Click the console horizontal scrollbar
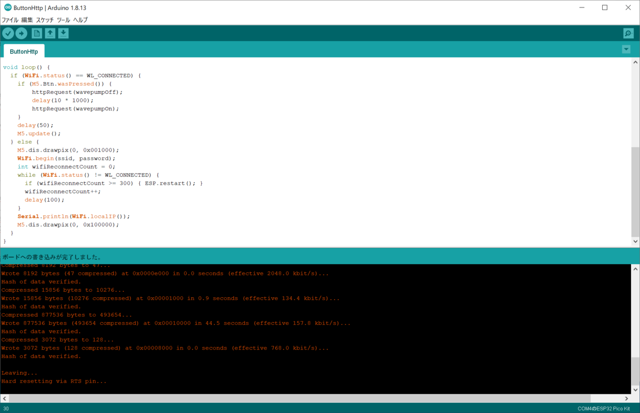This screenshot has width=640, height=413. coord(300,399)
